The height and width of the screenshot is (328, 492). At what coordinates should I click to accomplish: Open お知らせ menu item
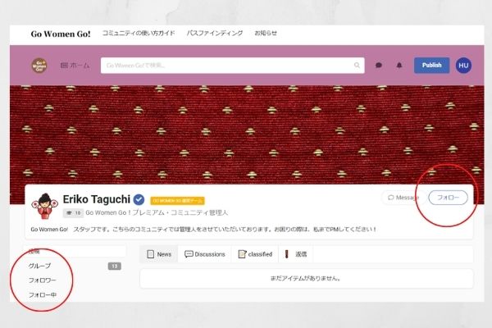(266, 33)
